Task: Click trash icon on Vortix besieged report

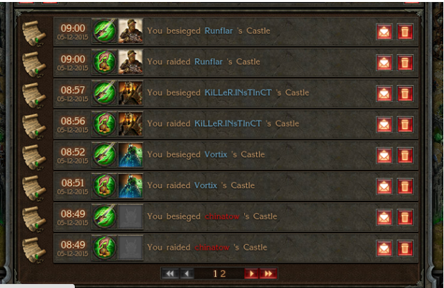Action: click(405, 155)
